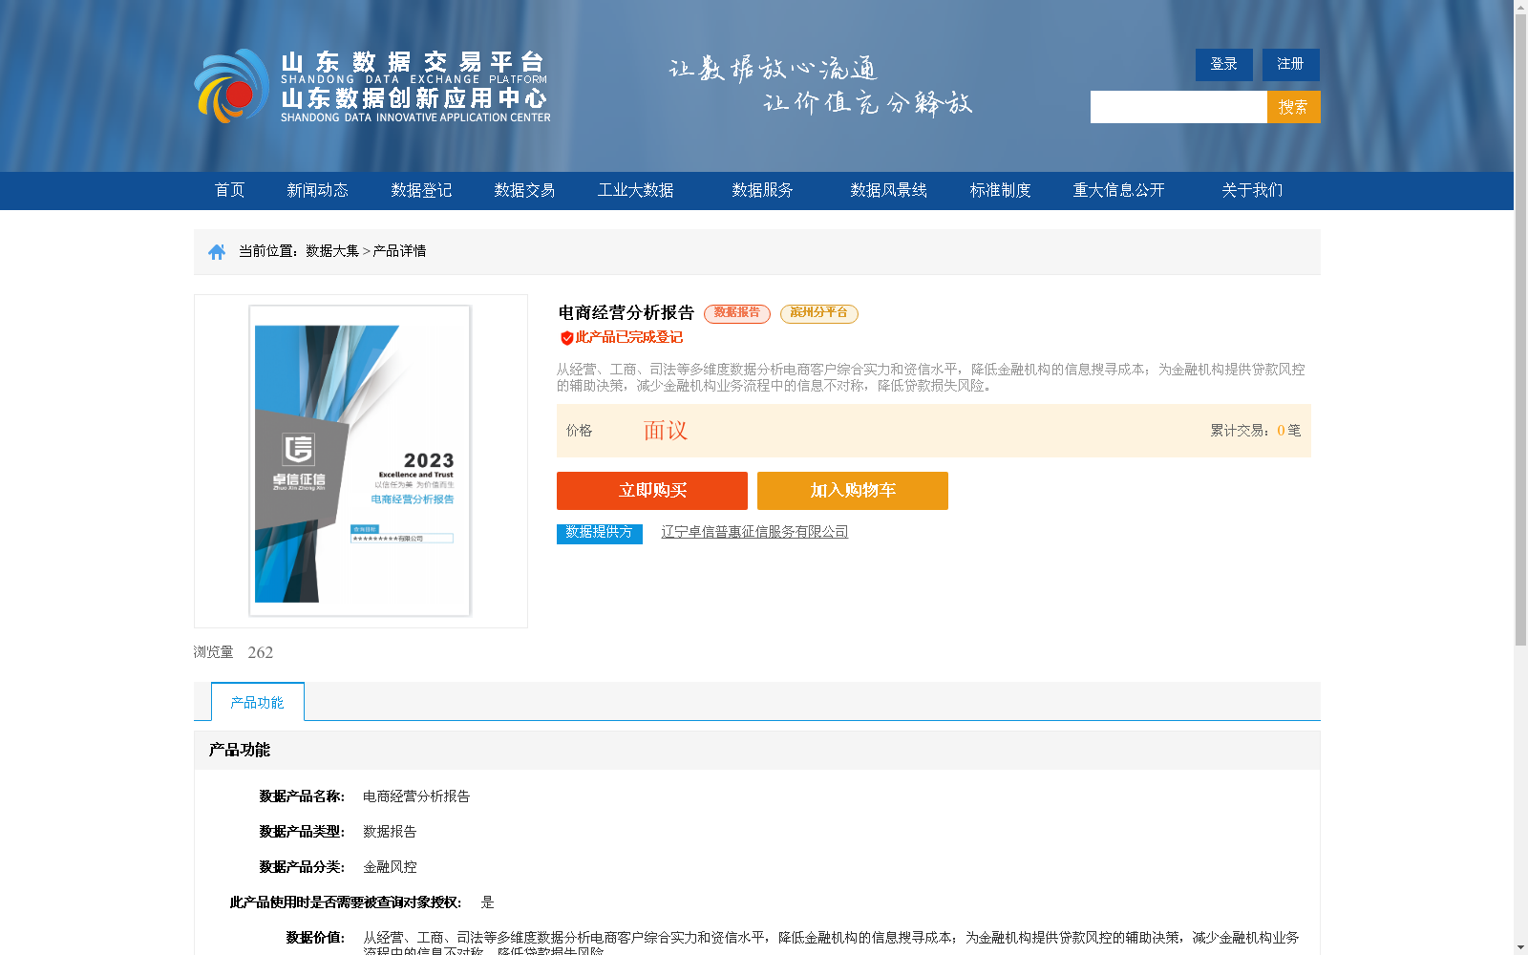This screenshot has width=1528, height=955.
Task: Open the 关于我们 menu item
Action: point(1252,190)
